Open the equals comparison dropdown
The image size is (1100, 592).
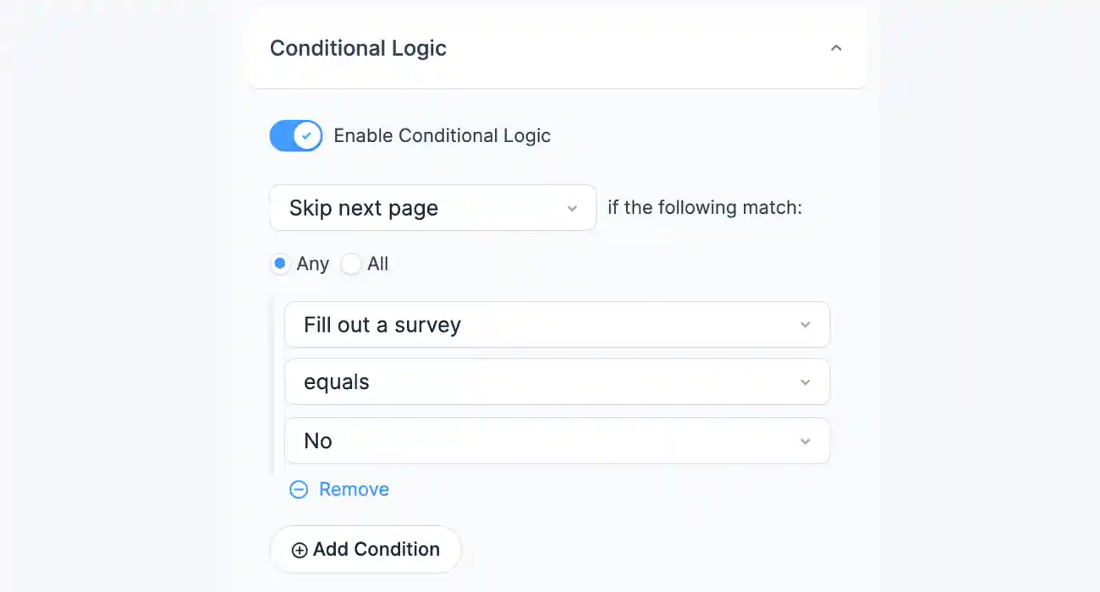point(557,381)
